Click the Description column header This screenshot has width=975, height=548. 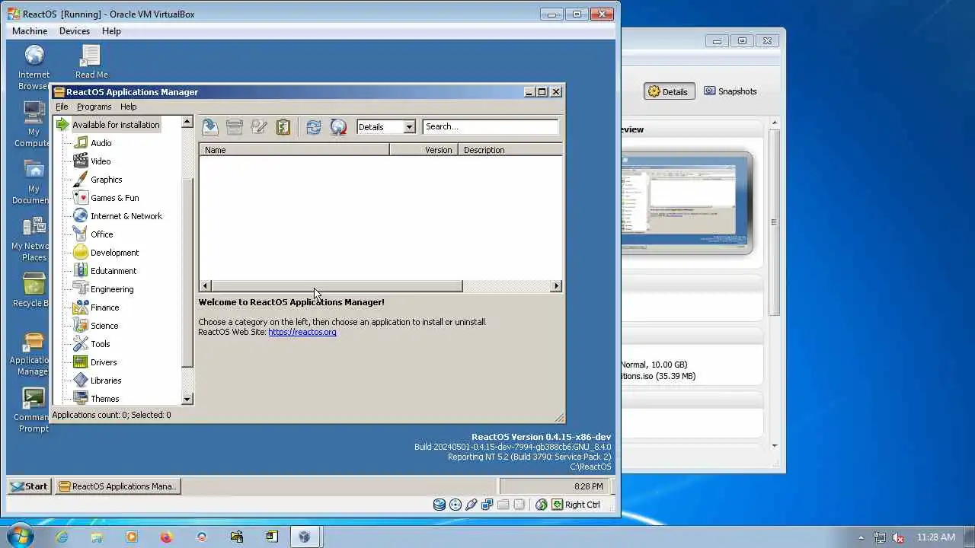(510, 150)
